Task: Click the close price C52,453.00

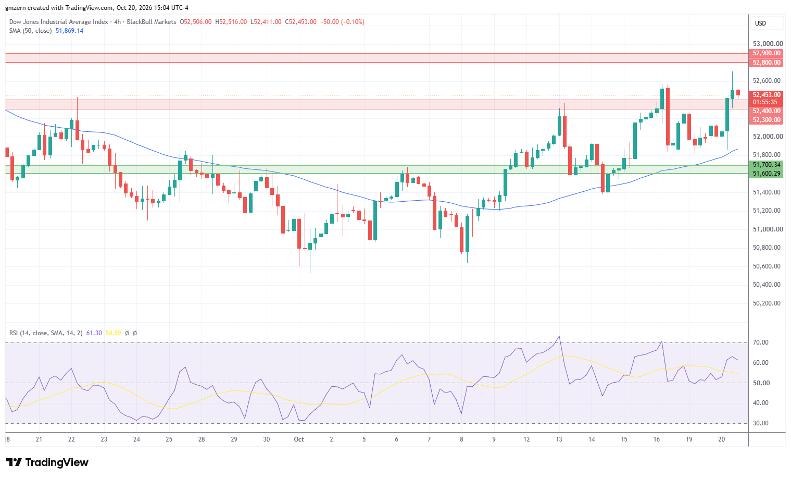Action: tap(301, 22)
